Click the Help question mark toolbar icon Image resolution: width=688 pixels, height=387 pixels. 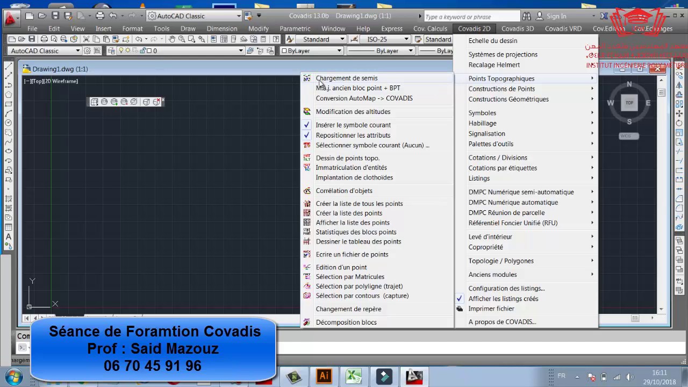(x=276, y=39)
